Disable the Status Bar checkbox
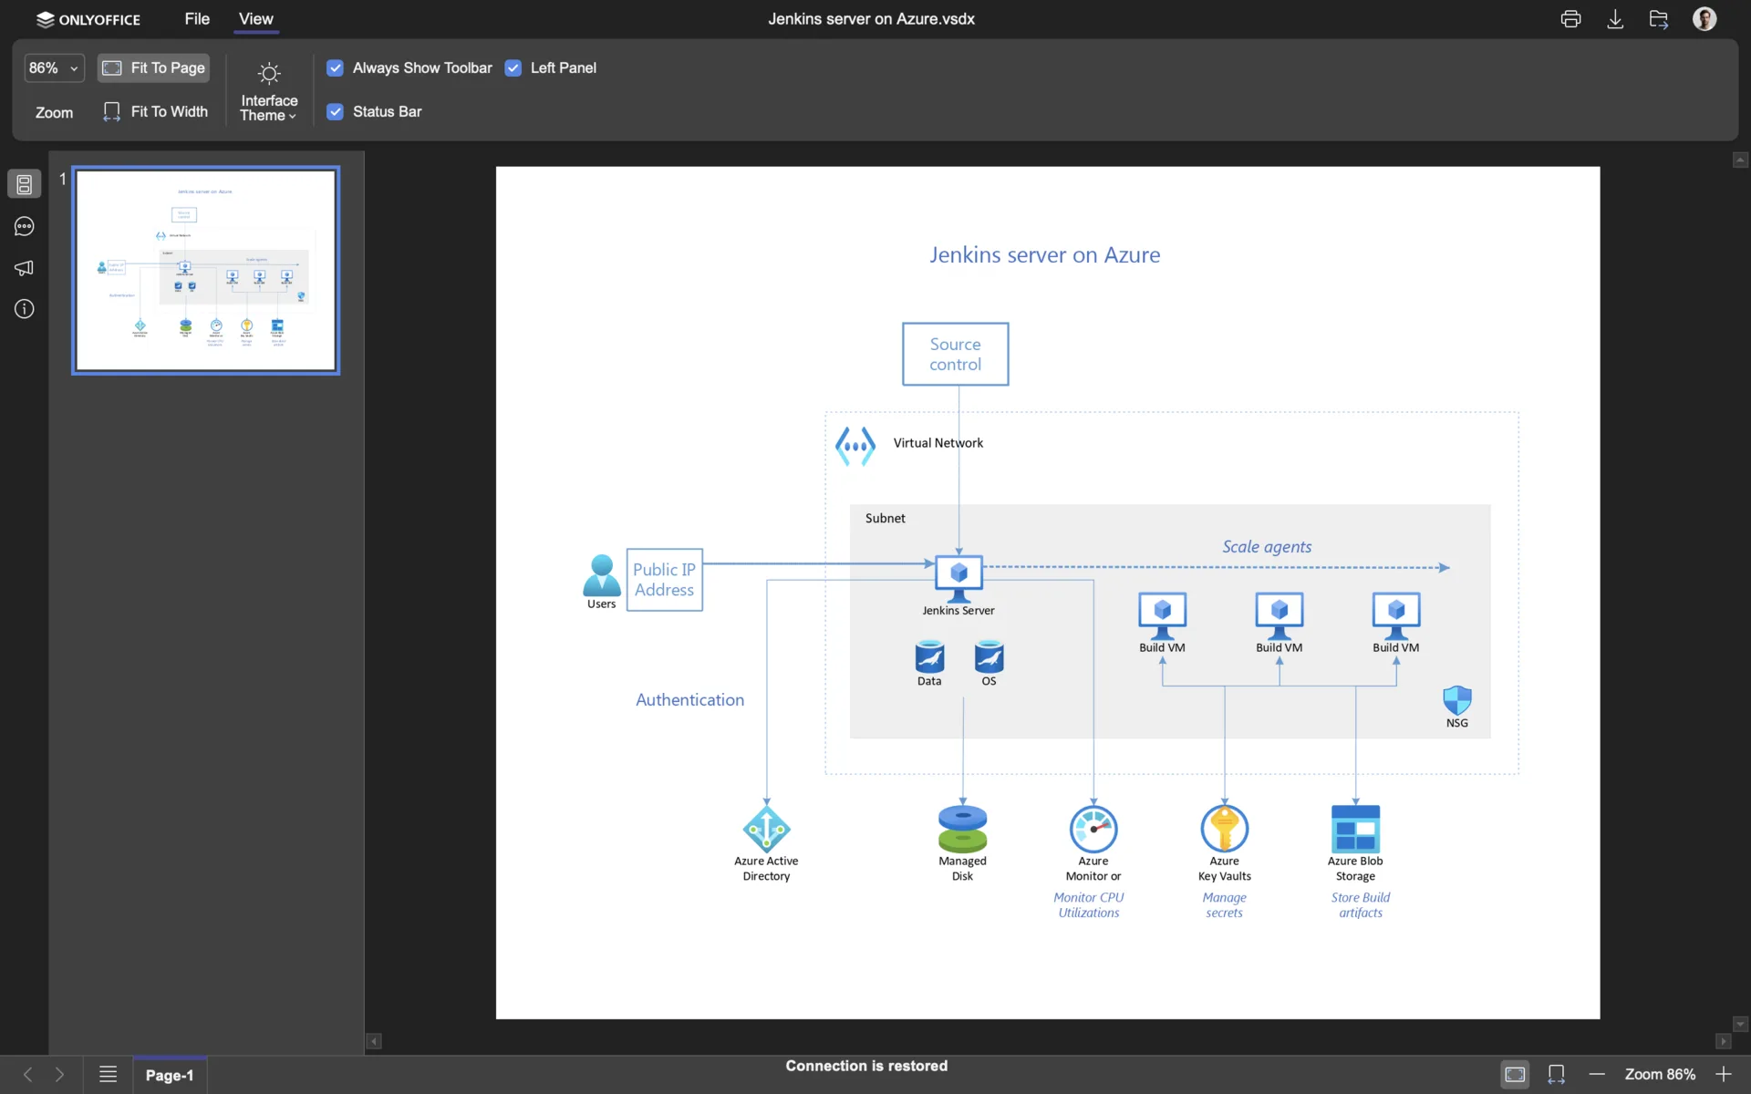 (x=336, y=111)
